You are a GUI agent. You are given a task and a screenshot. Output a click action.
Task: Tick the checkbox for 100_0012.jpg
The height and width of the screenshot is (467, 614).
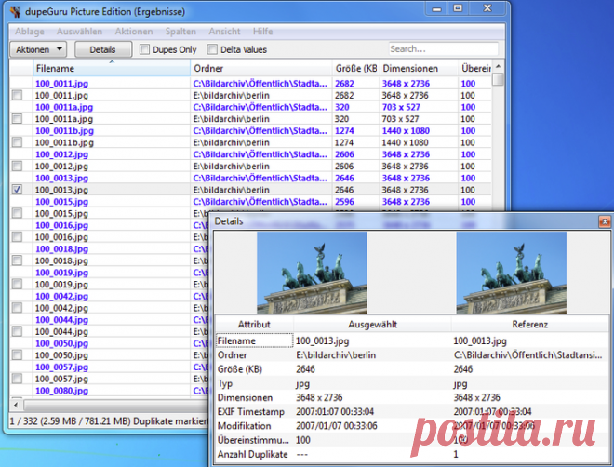tap(17, 167)
